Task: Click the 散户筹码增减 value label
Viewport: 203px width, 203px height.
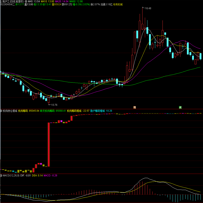Action: coord(101,111)
